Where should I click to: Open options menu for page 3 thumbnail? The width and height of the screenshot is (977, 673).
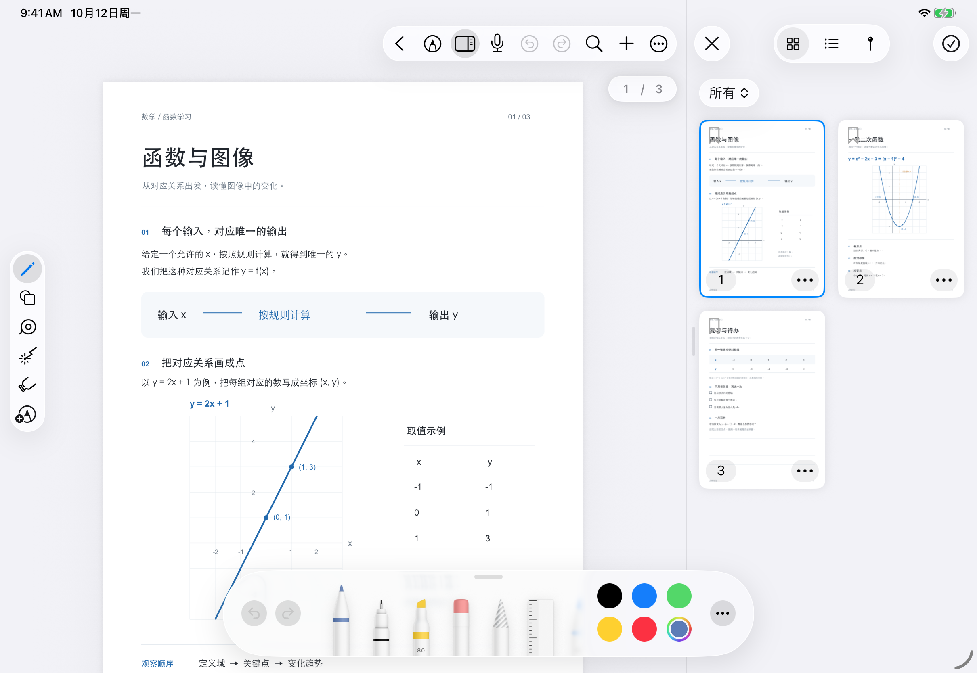point(805,471)
